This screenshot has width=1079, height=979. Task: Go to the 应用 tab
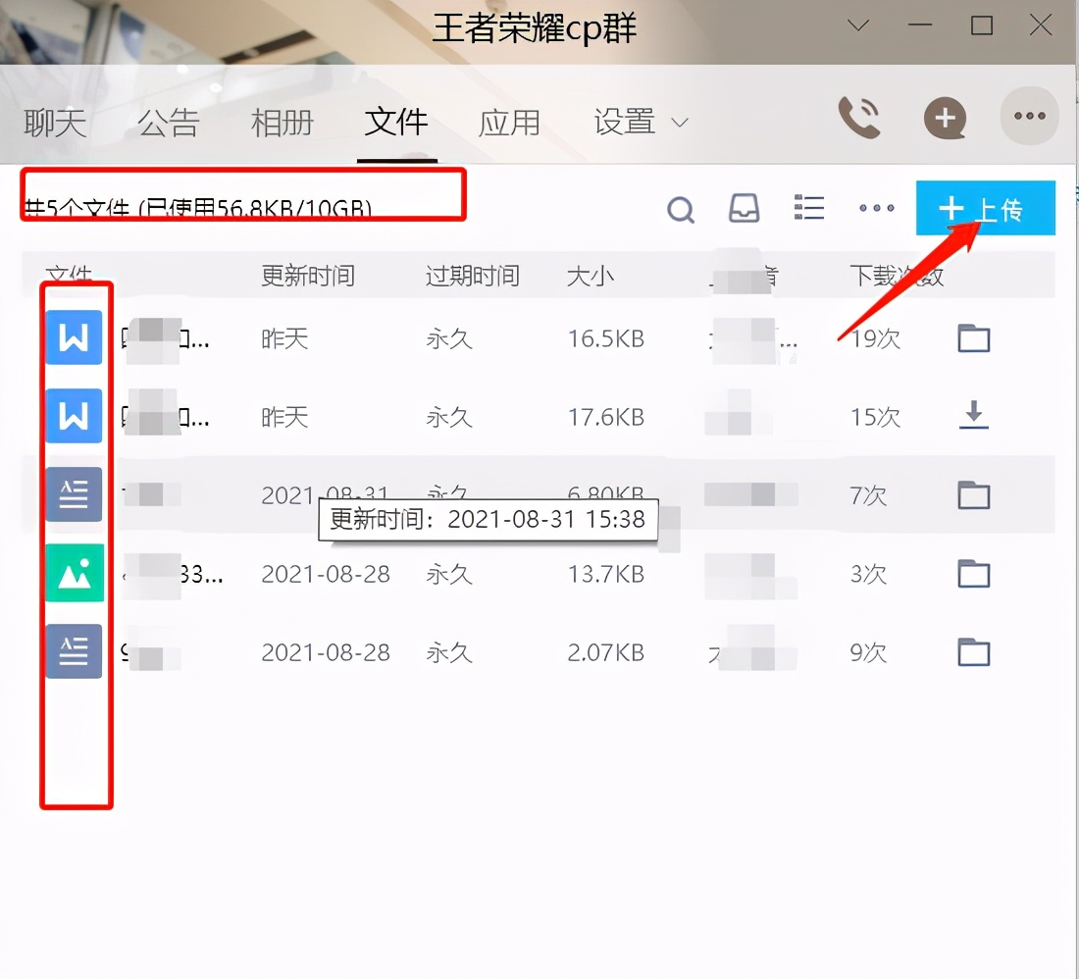pos(510,122)
